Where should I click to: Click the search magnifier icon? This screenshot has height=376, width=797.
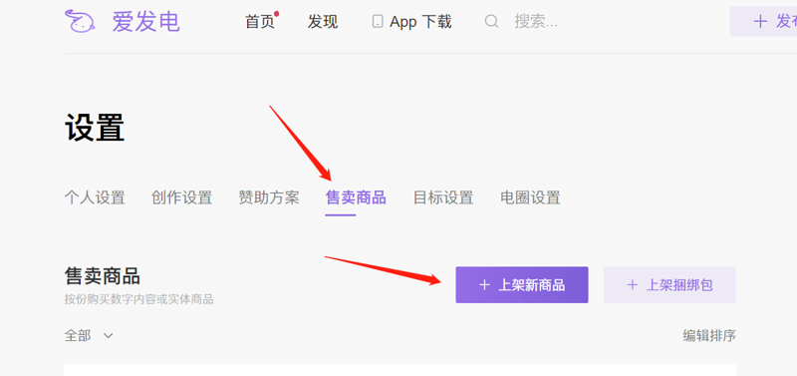click(x=491, y=21)
